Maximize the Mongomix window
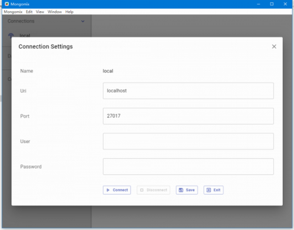294x230 pixels. [272, 4]
